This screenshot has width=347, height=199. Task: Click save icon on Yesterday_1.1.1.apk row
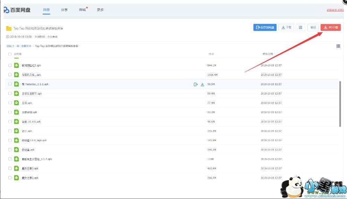point(196,84)
